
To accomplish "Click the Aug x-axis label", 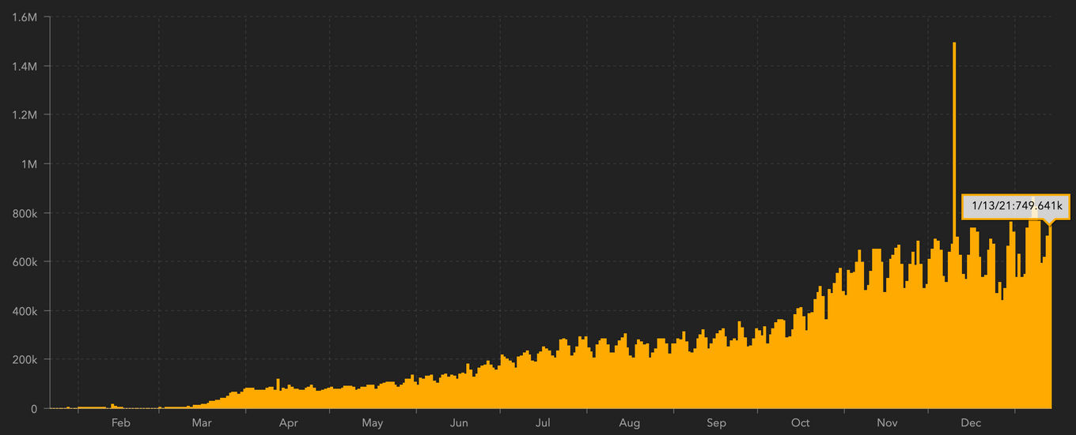I will click(x=630, y=423).
